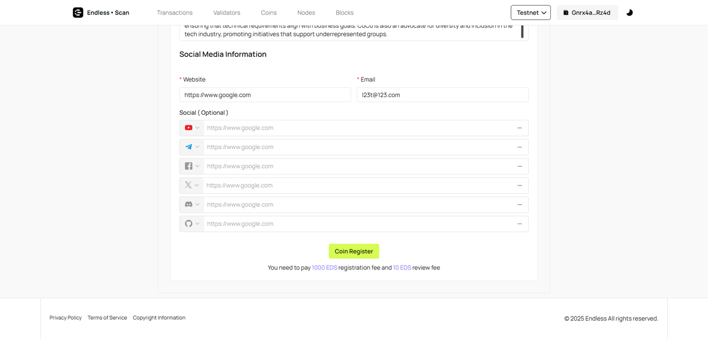Remove the GitHub social link row
The height and width of the screenshot is (339, 708).
tap(519, 224)
